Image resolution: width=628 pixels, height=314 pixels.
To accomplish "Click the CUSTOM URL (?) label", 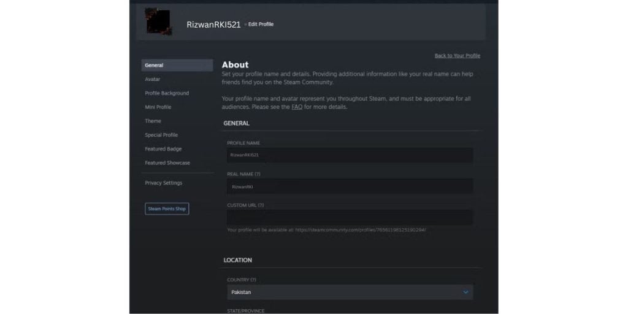I will (245, 205).
